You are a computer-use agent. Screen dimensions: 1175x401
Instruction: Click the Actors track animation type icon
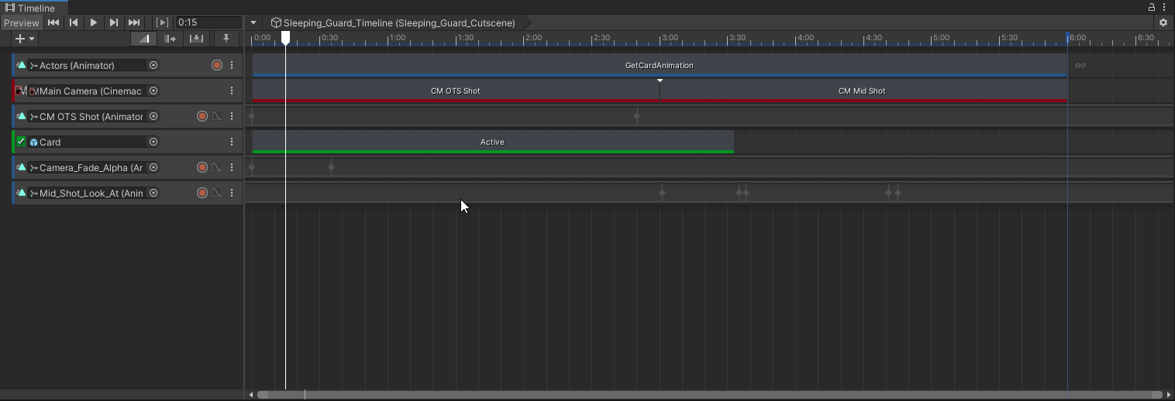tap(22, 65)
